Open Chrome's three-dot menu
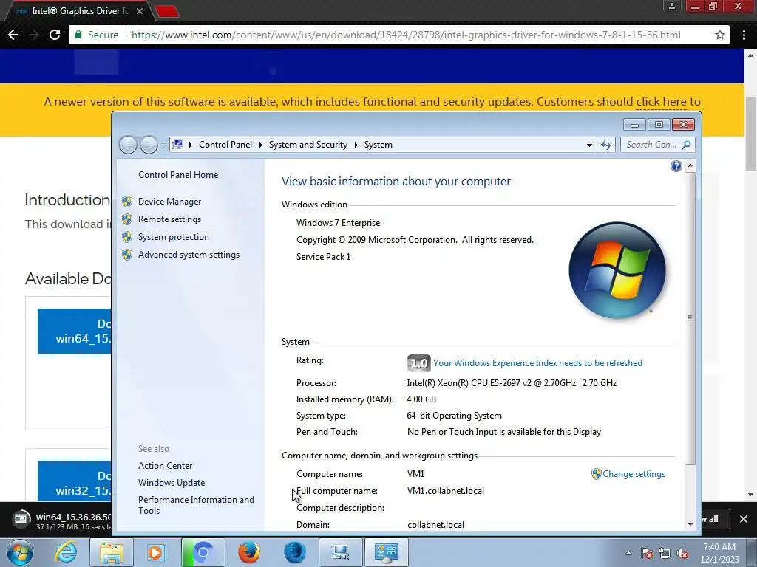Viewport: 757px width, 567px height. 744,35
